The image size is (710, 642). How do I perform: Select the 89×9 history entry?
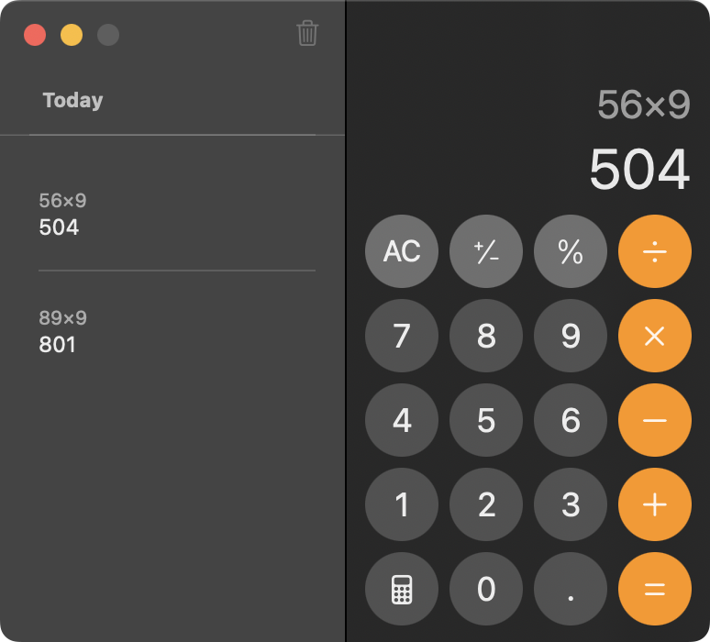[62, 331]
